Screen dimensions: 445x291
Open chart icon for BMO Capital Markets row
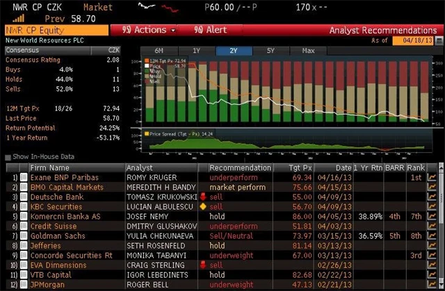coord(432,188)
